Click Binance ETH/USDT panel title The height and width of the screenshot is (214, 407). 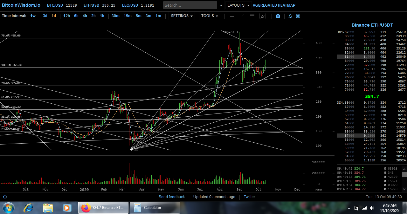(x=372, y=25)
